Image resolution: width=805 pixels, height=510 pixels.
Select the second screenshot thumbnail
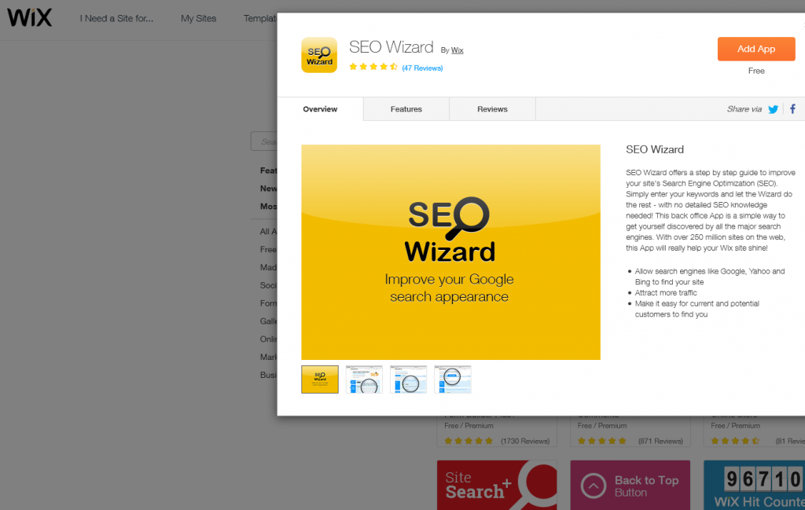[x=364, y=379]
